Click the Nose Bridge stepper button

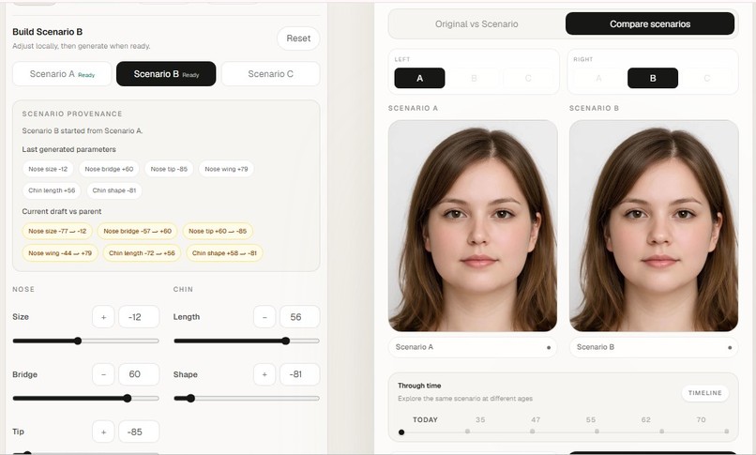[x=103, y=374]
